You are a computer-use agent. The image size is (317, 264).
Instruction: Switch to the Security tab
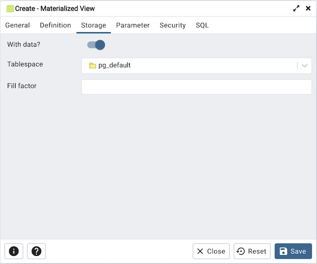[173, 25]
